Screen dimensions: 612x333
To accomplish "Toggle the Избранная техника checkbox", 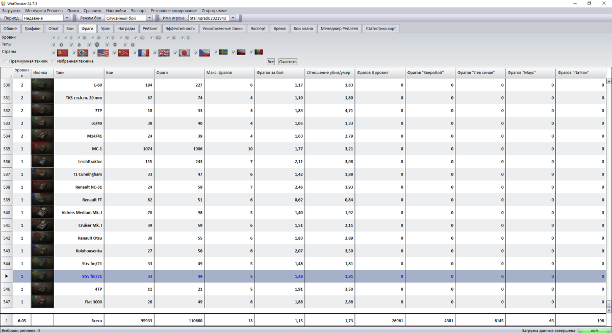I will tap(54, 61).
